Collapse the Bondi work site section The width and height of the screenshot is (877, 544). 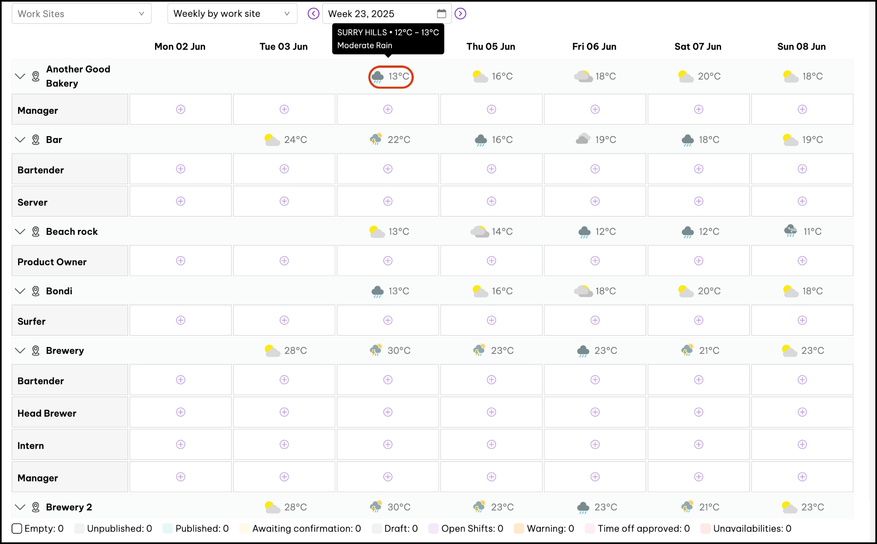click(20, 291)
